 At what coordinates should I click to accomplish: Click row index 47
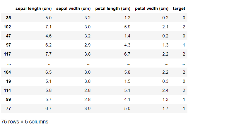pos(8,36)
